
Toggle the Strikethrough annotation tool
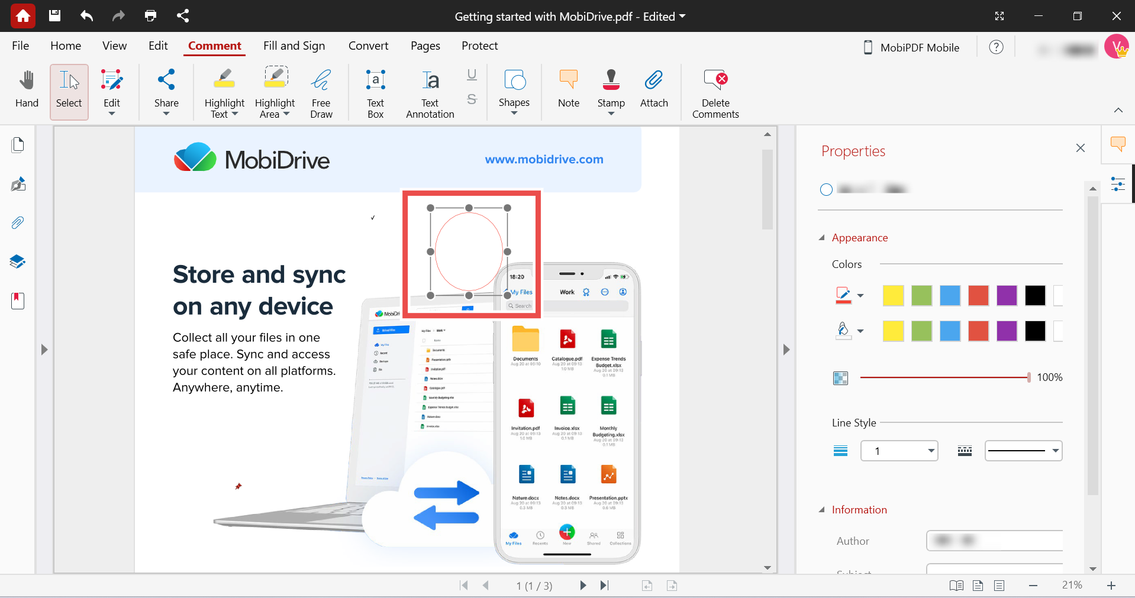pos(471,99)
